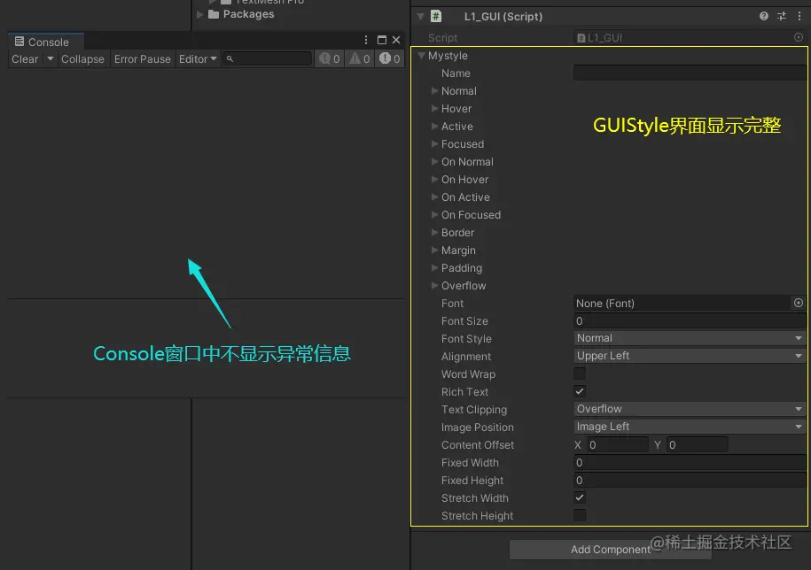811x570 pixels.
Task: Switch to the Console tab
Action: (x=45, y=42)
